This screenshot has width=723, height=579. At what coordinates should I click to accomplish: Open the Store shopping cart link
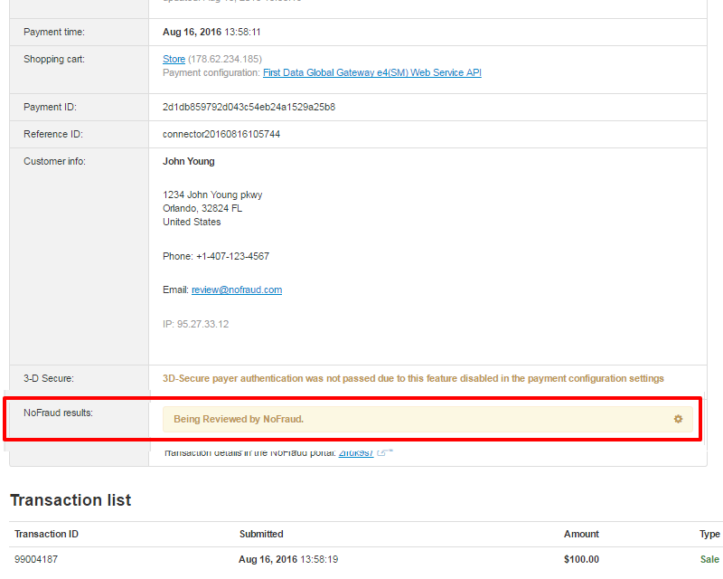[x=174, y=59]
